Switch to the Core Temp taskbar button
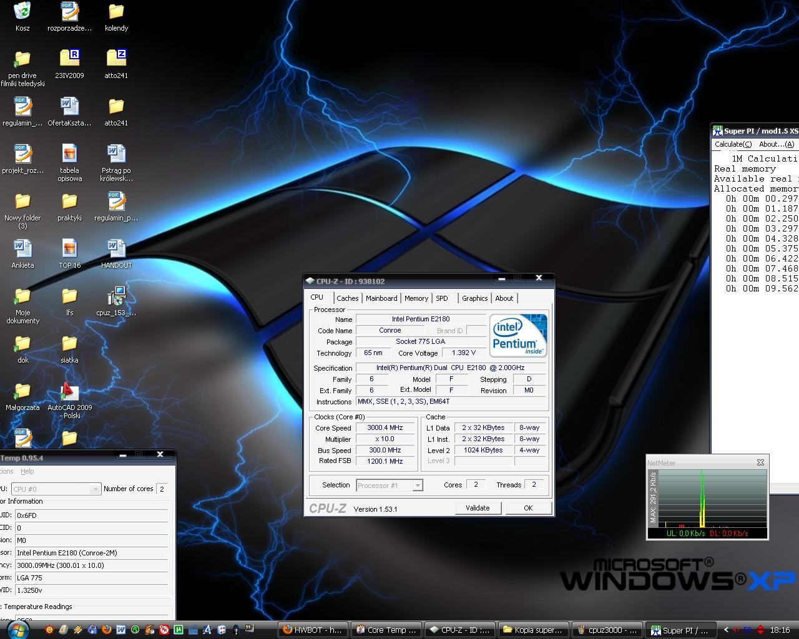 [x=386, y=630]
